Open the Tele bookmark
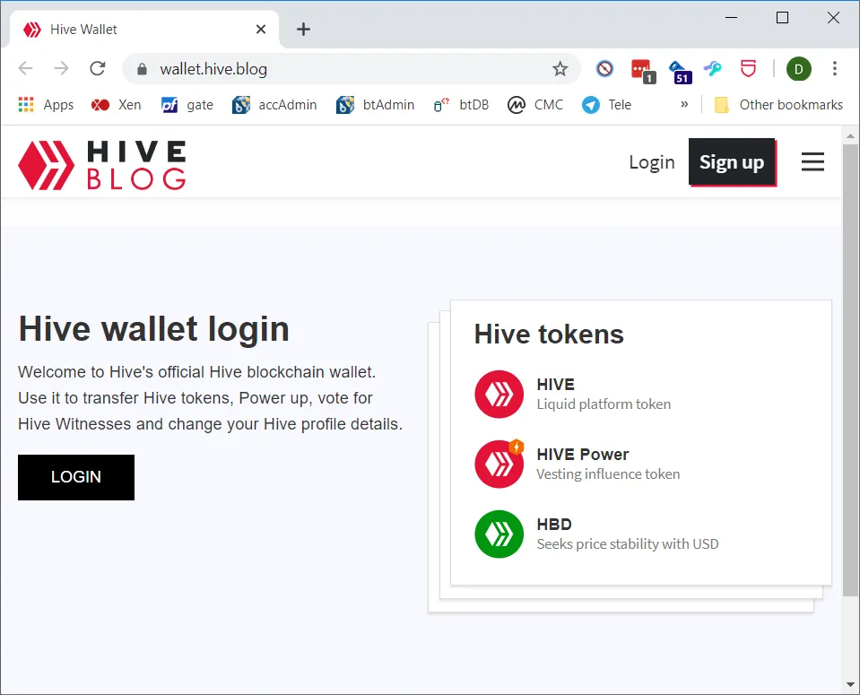Image resolution: width=860 pixels, height=695 pixels. pos(606,104)
